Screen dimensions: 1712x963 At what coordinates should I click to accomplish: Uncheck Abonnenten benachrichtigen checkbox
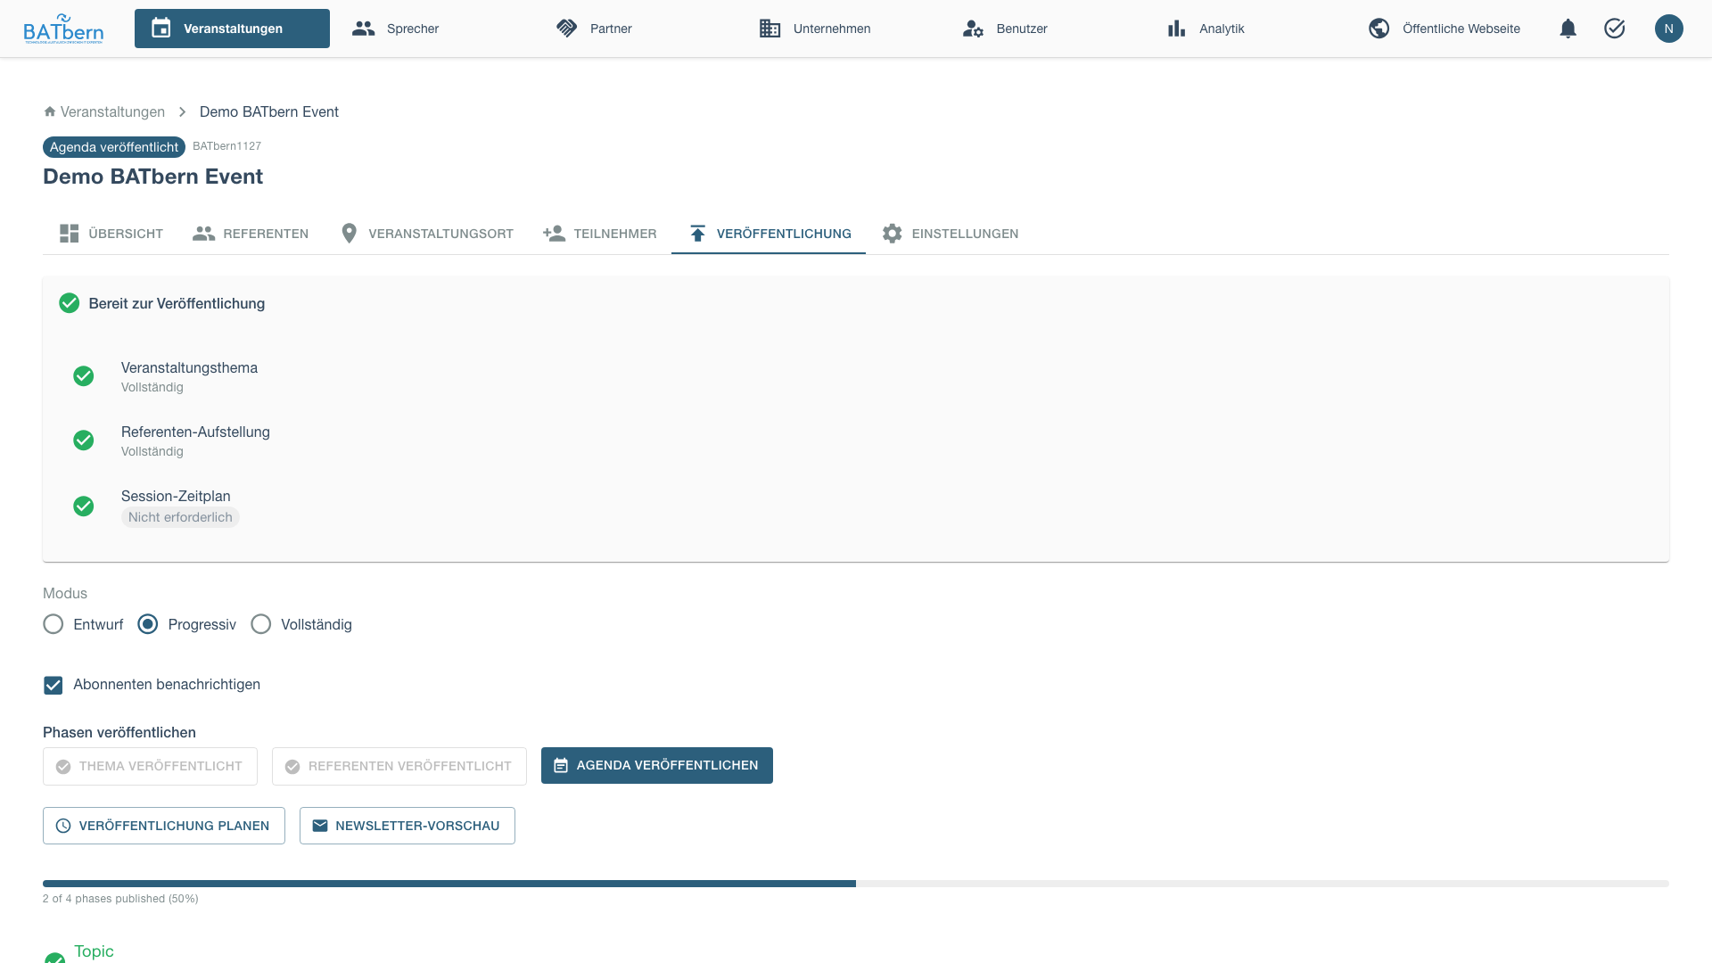[53, 685]
